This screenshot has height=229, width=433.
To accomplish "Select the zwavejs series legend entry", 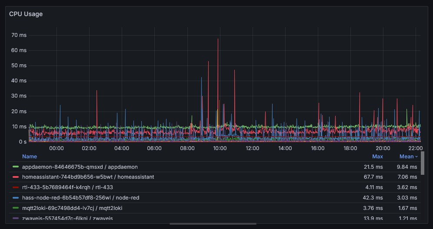I will point(67,218).
